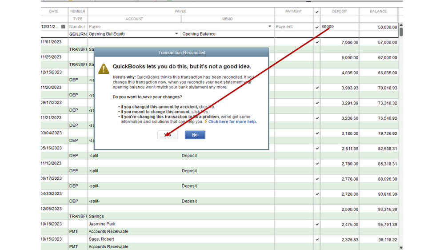Click the DEPOSIT column header

340,11
